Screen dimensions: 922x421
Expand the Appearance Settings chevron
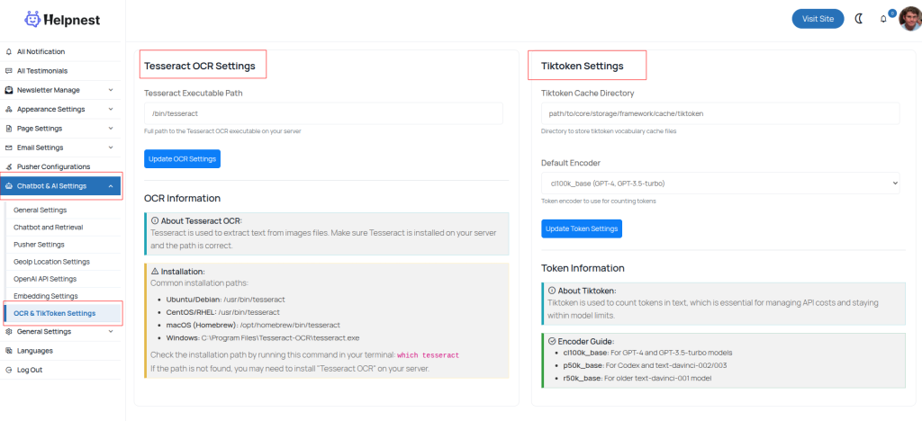110,110
